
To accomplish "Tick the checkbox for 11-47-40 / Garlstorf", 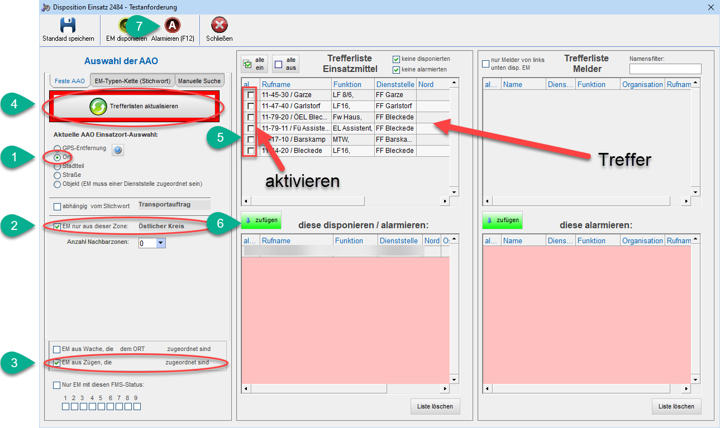I will coord(251,106).
